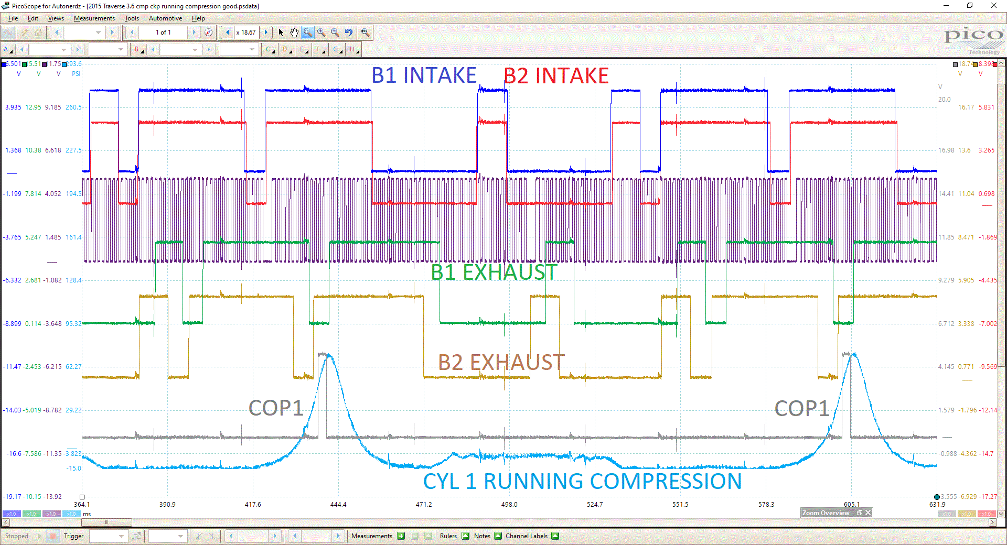Click the zoom in magnifier icon
This screenshot has height=545, width=1007.
point(320,32)
